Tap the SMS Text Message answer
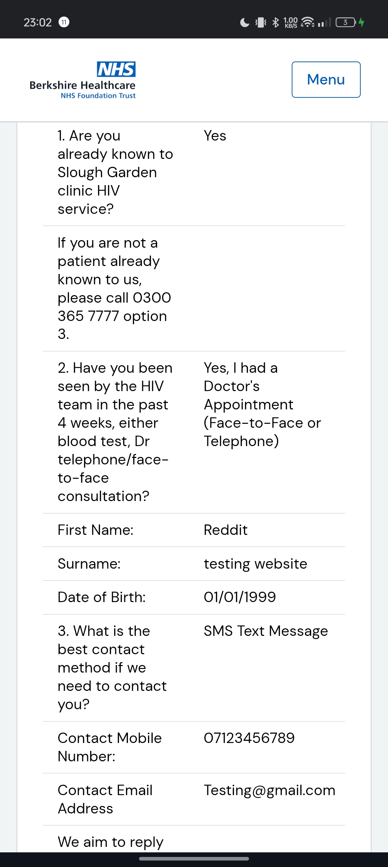Image resolution: width=388 pixels, height=867 pixels. pyautogui.click(x=266, y=631)
